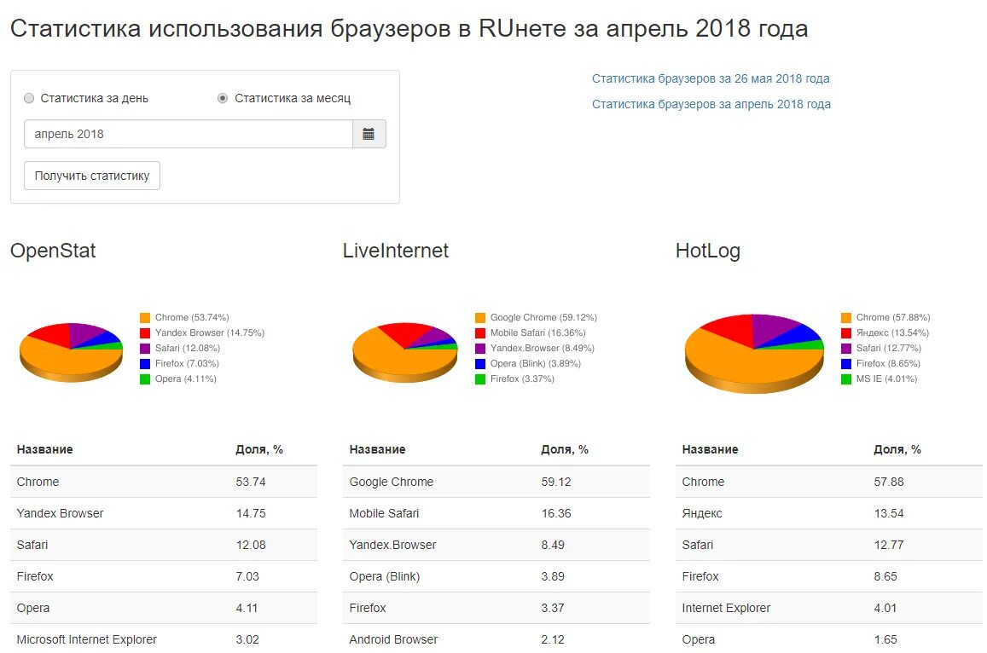This screenshot has height=653, width=987.
Task: Click page title about RUнете browser statistics
Action: click(x=409, y=29)
